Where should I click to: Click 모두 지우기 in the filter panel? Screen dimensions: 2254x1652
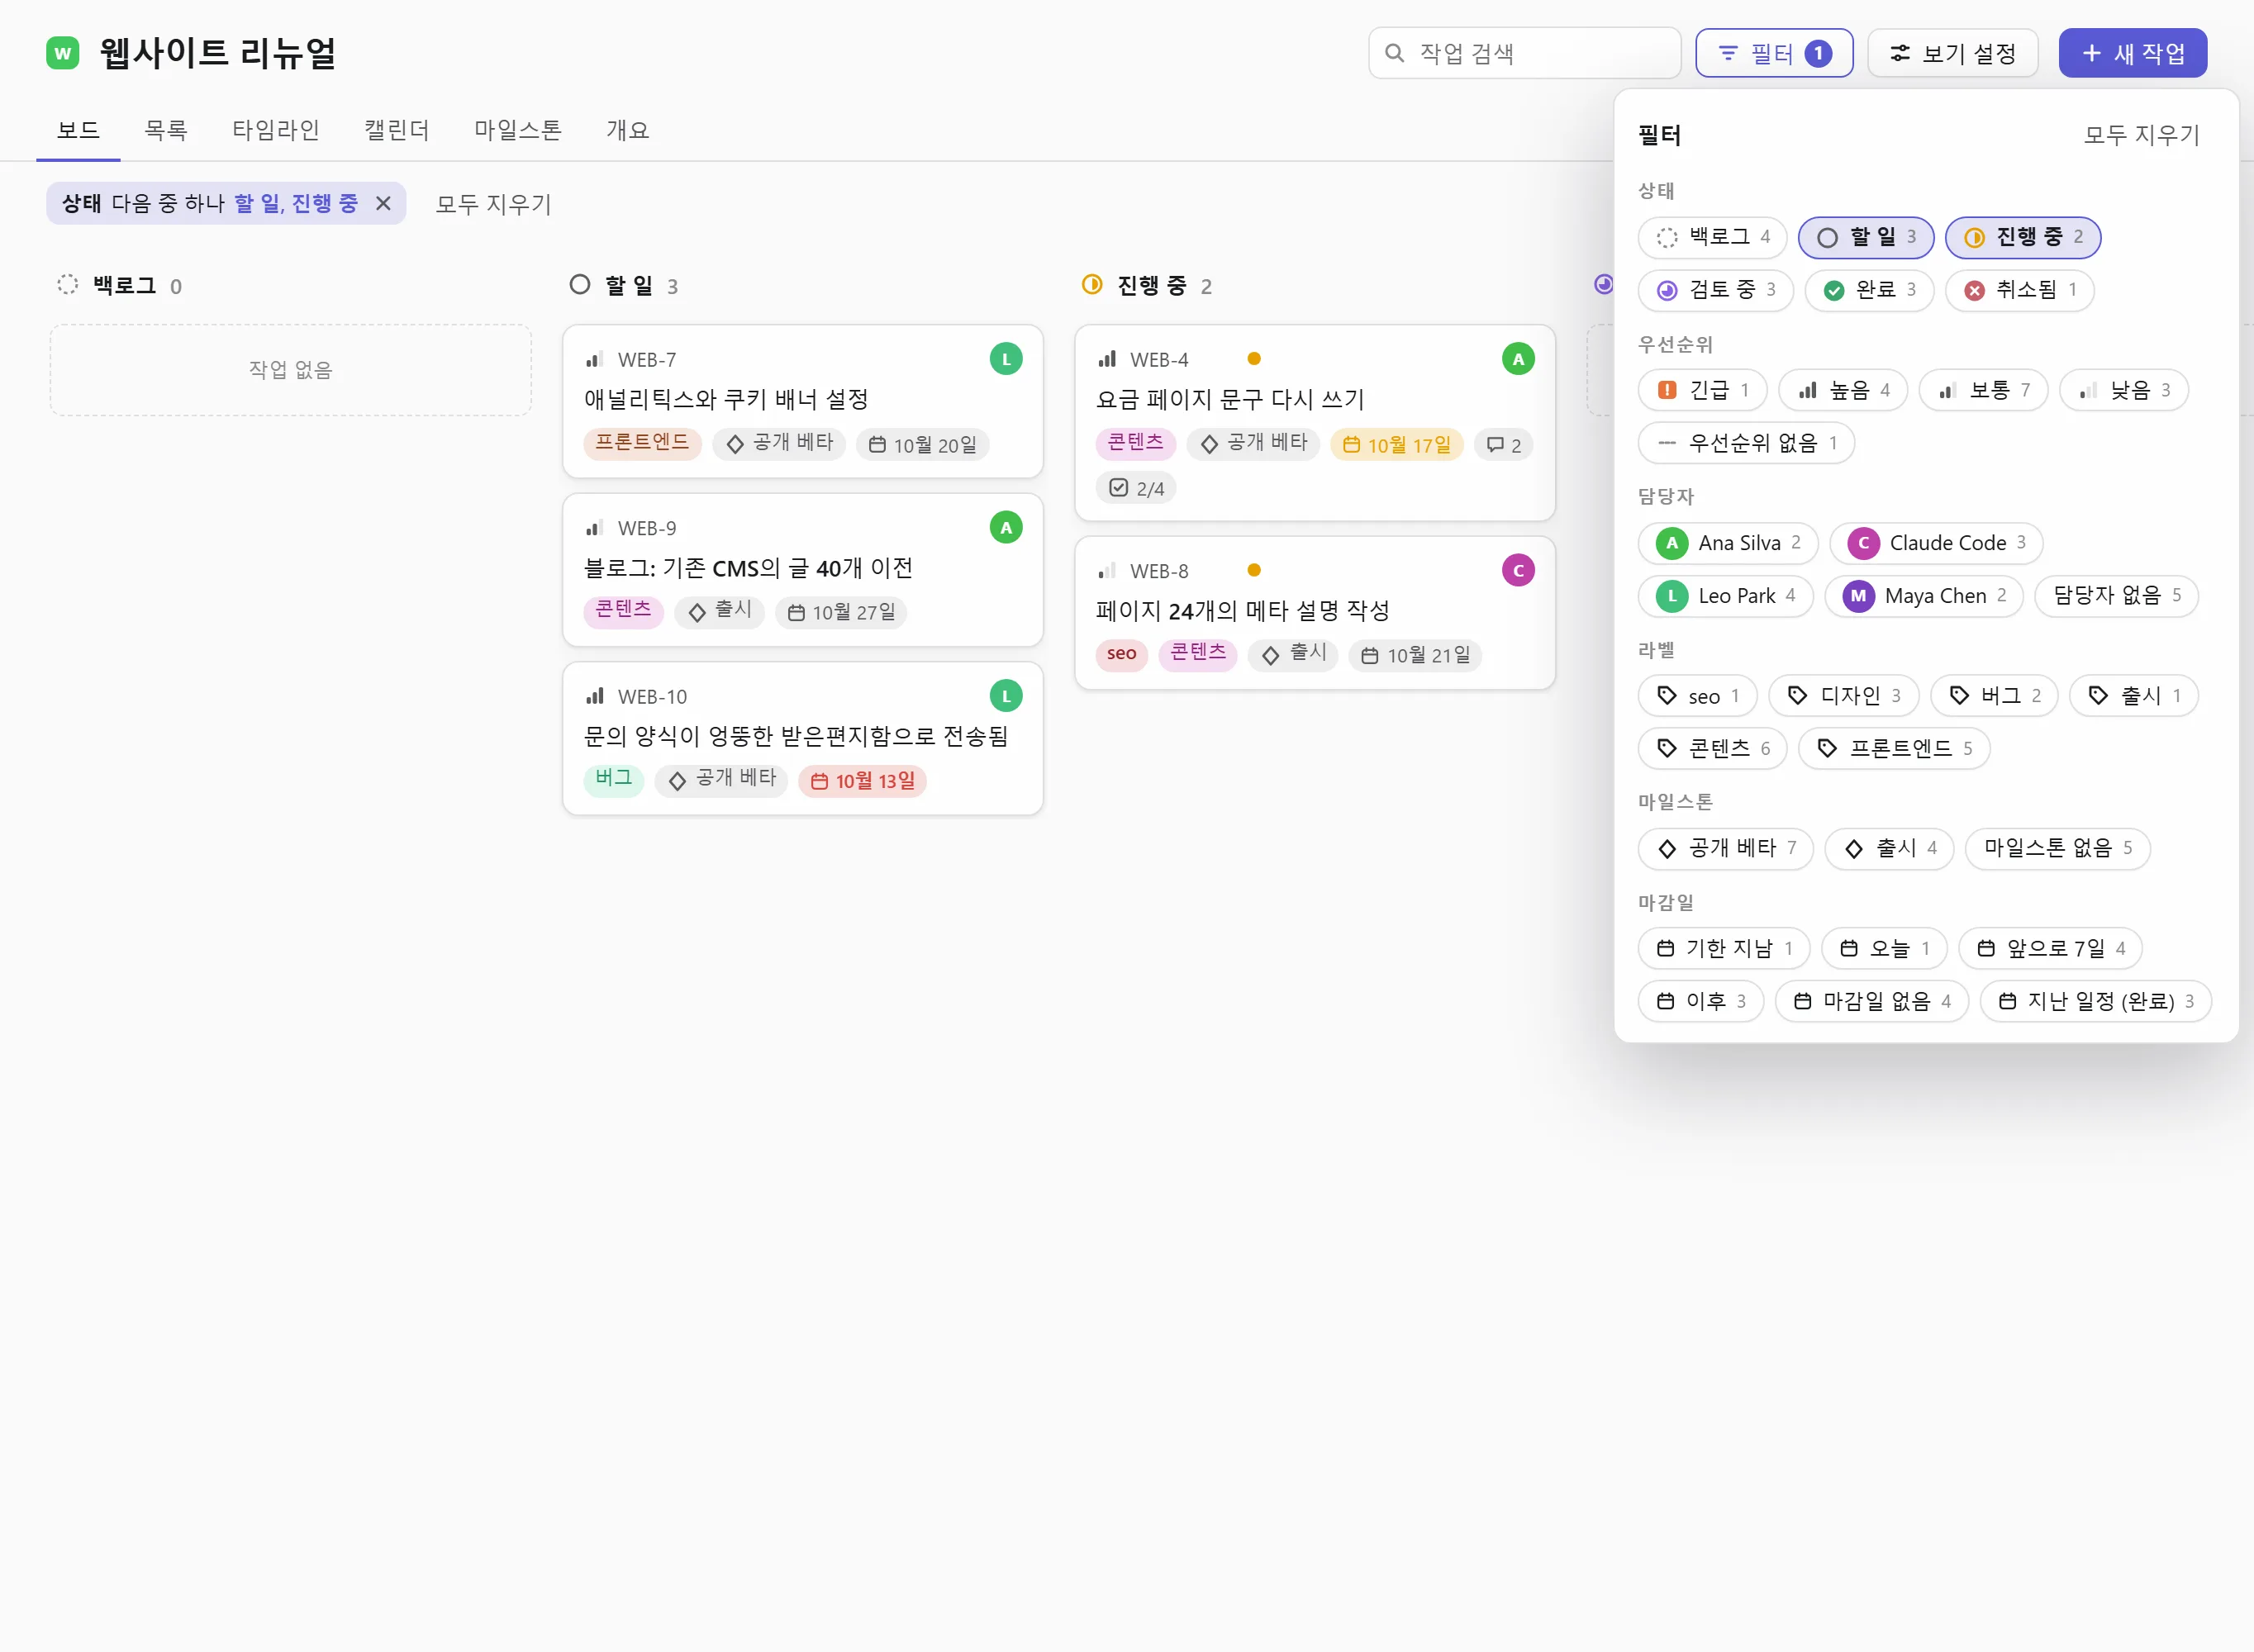pos(2141,135)
